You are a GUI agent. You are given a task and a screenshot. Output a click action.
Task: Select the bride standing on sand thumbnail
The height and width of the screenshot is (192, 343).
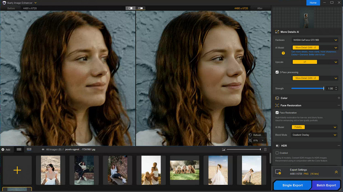point(218,170)
